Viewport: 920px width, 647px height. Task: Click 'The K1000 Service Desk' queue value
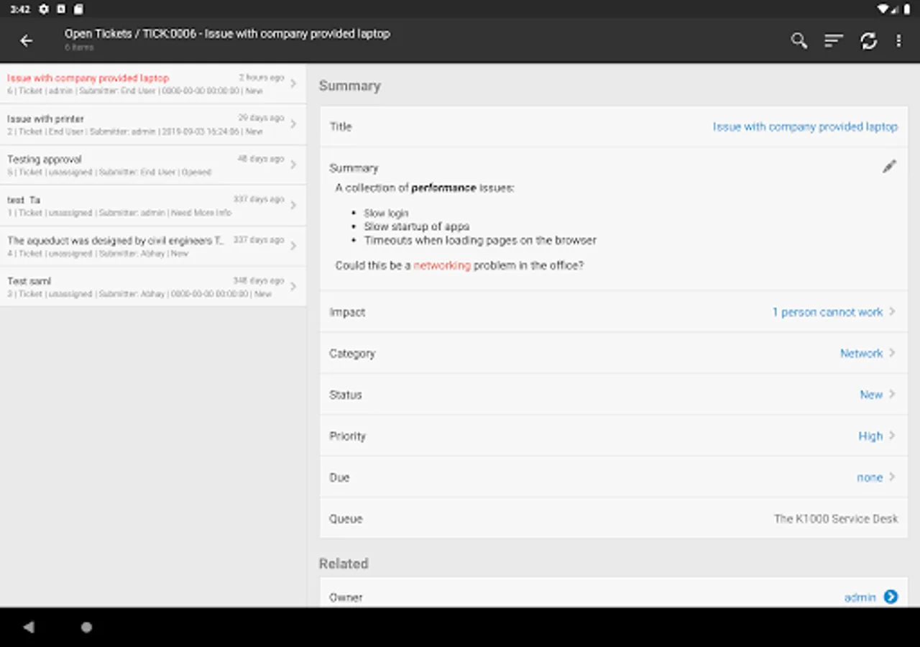click(x=836, y=518)
